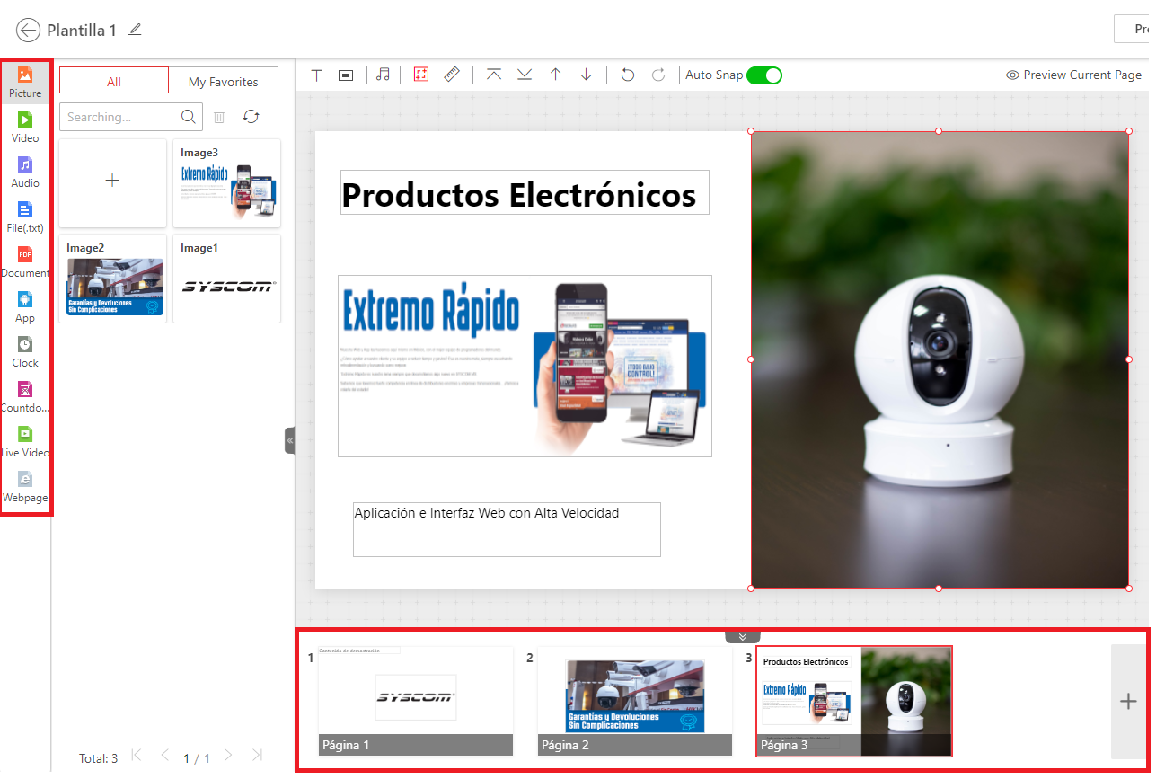Go back using the circled arrow
1156x779 pixels.
29,30
